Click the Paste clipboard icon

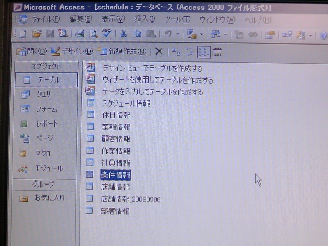[151, 34]
